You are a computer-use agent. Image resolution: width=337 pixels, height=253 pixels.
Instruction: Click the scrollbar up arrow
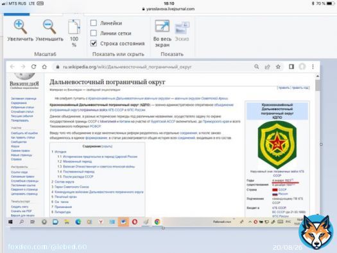click(x=318, y=76)
